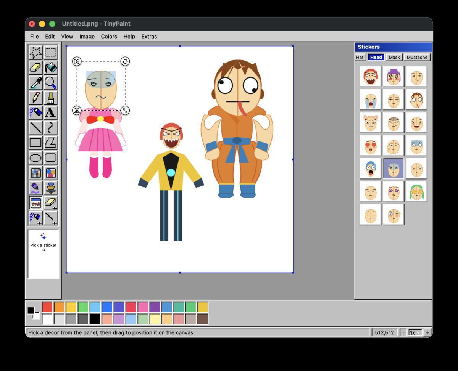Click the active Sticker tool

click(x=35, y=203)
